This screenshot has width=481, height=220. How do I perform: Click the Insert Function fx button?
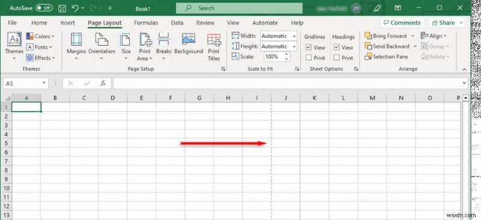(103, 83)
